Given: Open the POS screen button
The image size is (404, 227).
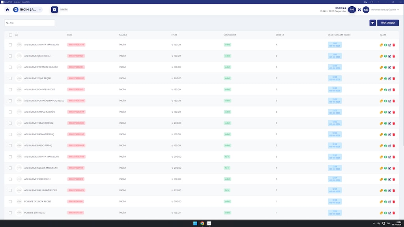Looking at the screenshot, I should pyautogui.click(x=352, y=10).
